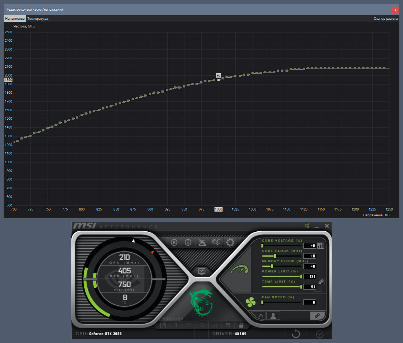Click the apply checkmark button

pos(320,334)
